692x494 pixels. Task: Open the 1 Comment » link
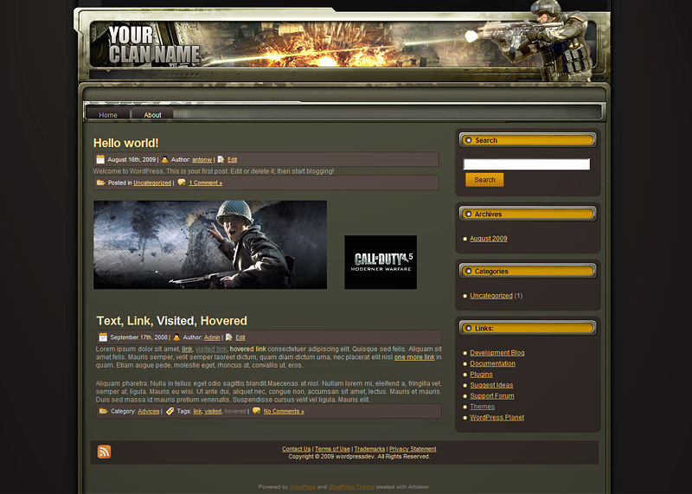[x=206, y=183]
